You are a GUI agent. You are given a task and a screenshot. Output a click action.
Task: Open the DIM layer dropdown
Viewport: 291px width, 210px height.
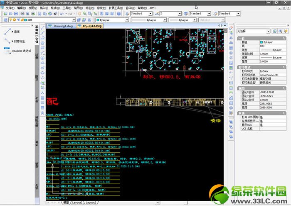tap(74, 20)
